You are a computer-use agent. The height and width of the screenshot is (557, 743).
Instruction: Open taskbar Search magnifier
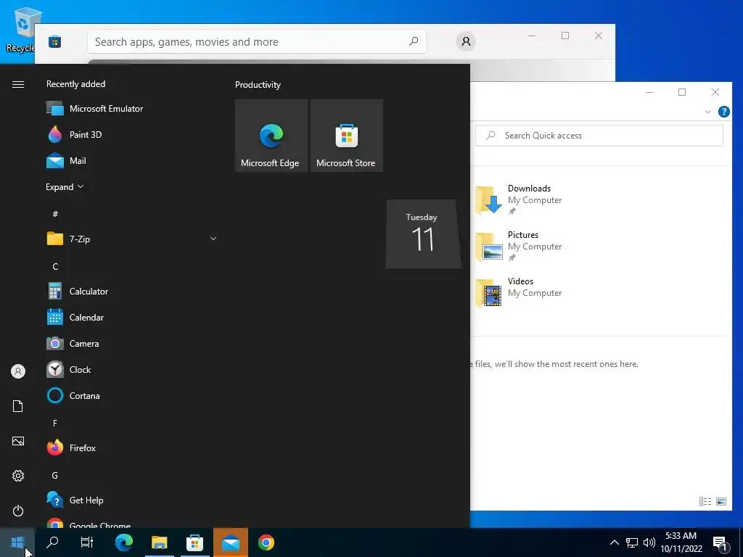coord(52,542)
